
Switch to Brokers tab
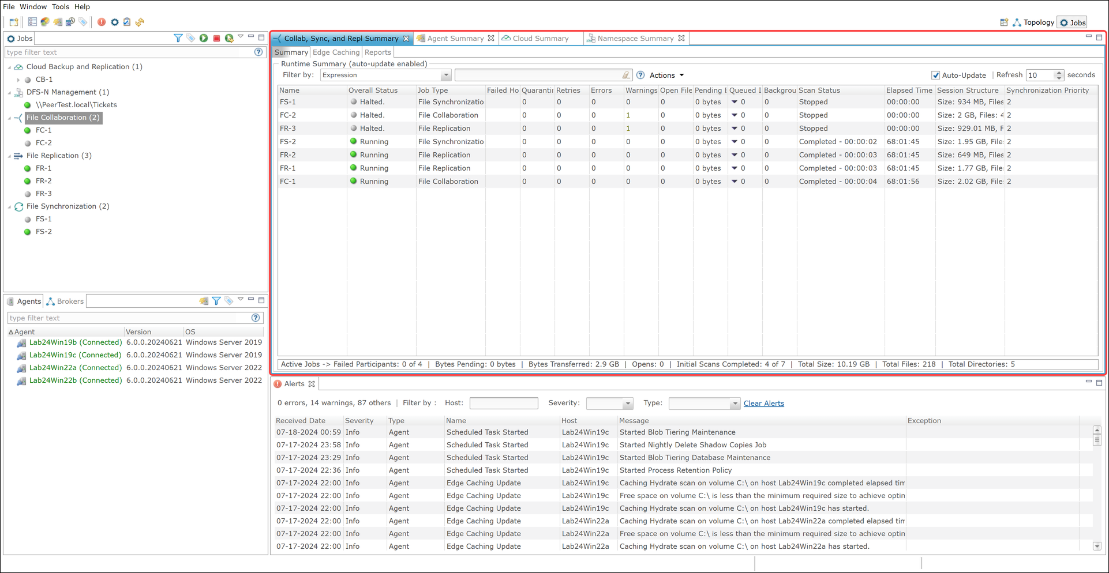tap(65, 301)
